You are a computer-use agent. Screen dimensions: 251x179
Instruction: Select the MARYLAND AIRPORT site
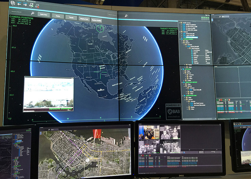(191, 82)
